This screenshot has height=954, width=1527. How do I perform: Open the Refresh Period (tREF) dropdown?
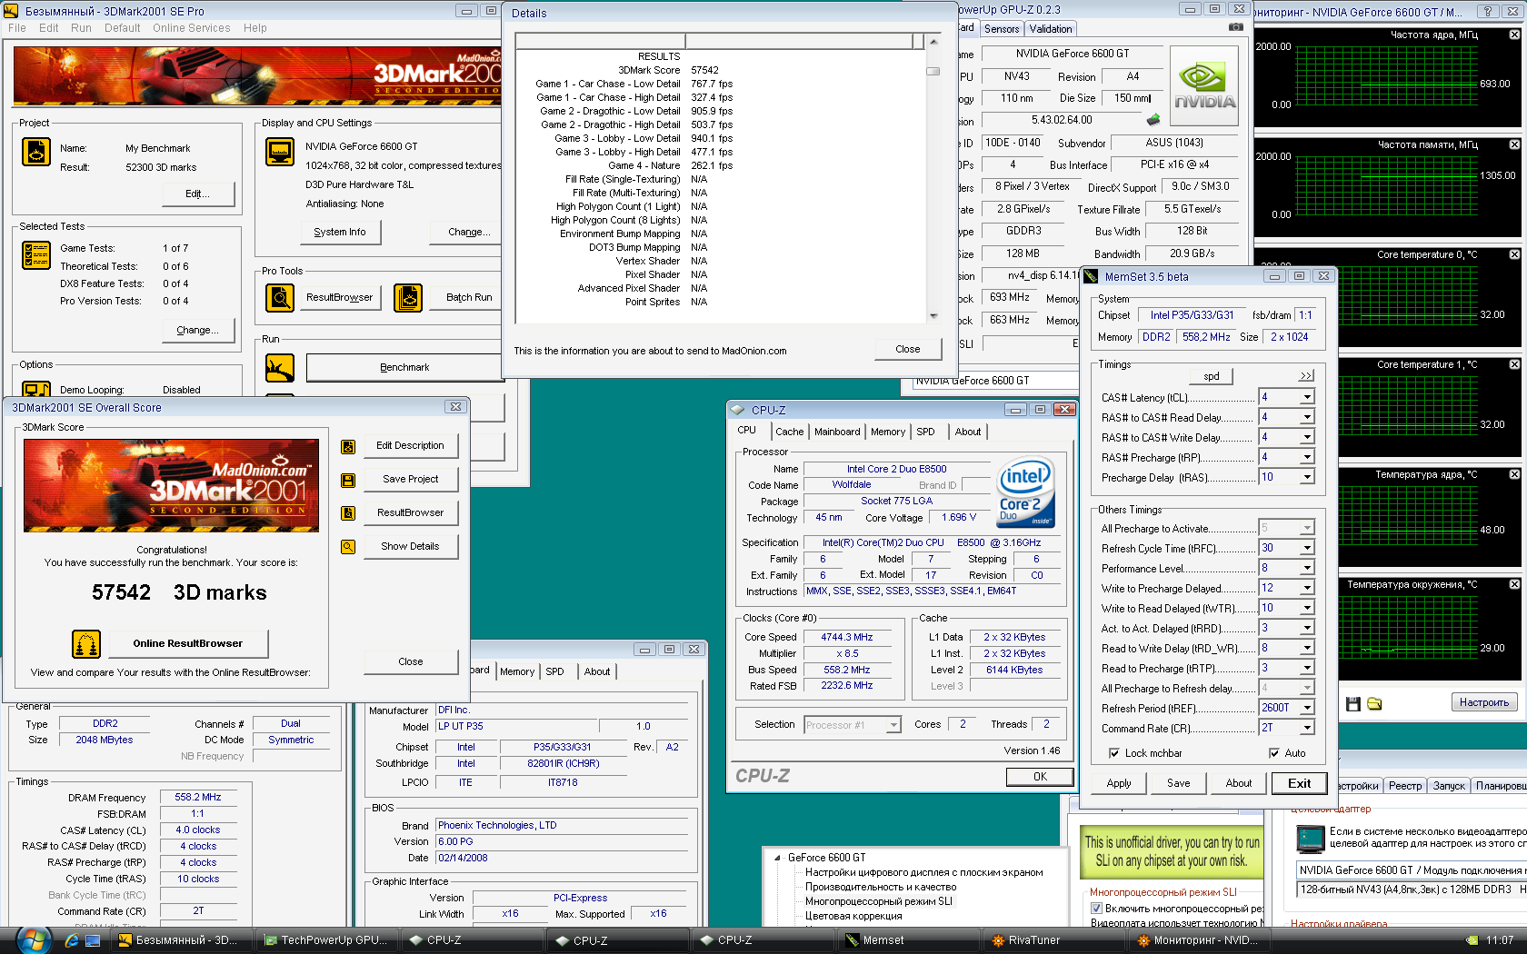pyautogui.click(x=1307, y=709)
